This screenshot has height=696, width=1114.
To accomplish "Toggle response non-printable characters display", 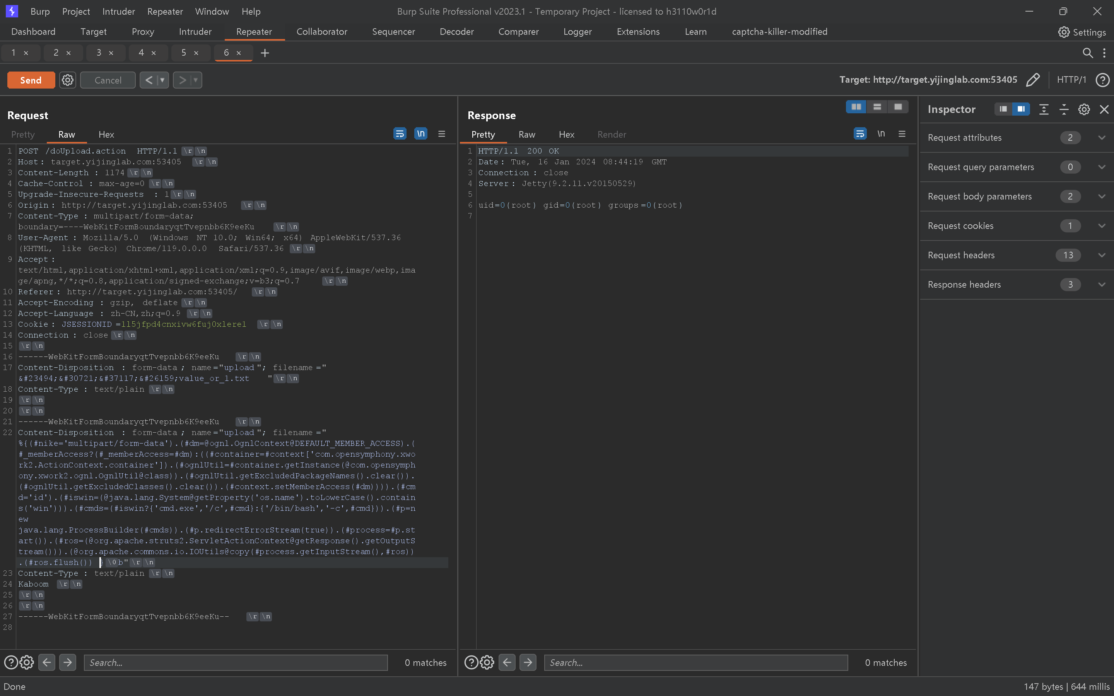I will pos(881,133).
